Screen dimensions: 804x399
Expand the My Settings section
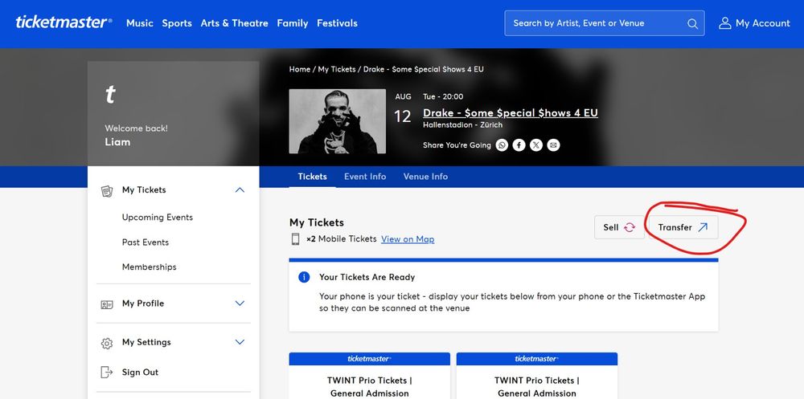[240, 342]
